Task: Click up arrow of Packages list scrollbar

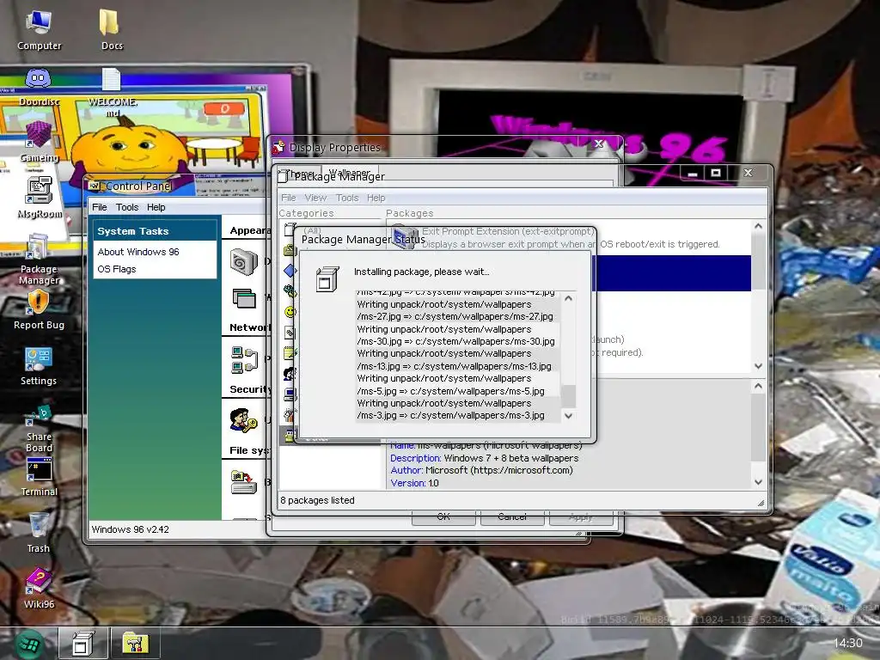Action: tap(758, 226)
